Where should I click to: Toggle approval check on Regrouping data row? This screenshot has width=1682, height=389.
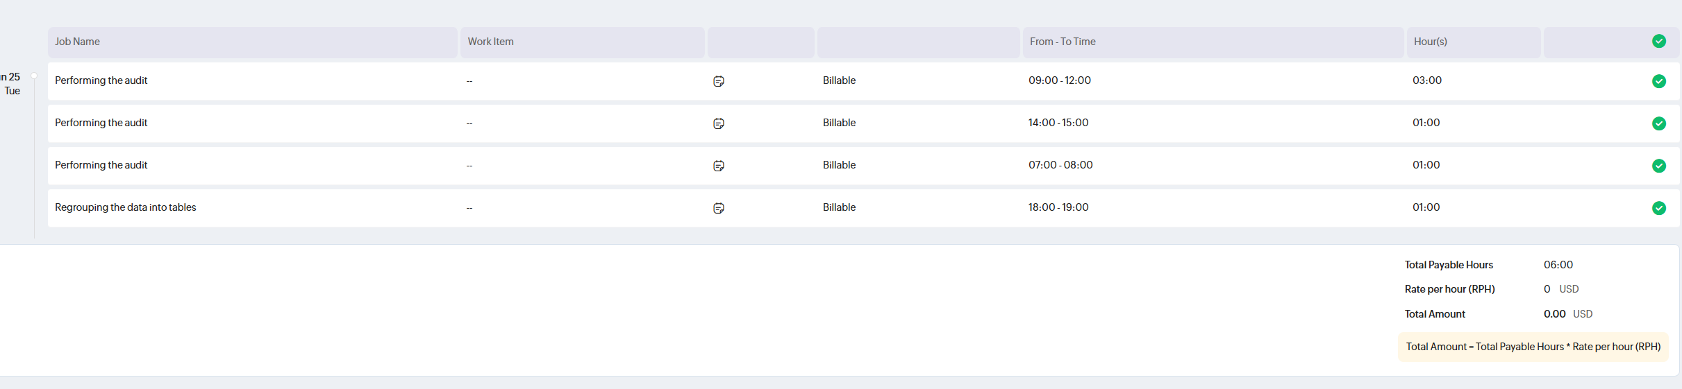pyautogui.click(x=1659, y=208)
